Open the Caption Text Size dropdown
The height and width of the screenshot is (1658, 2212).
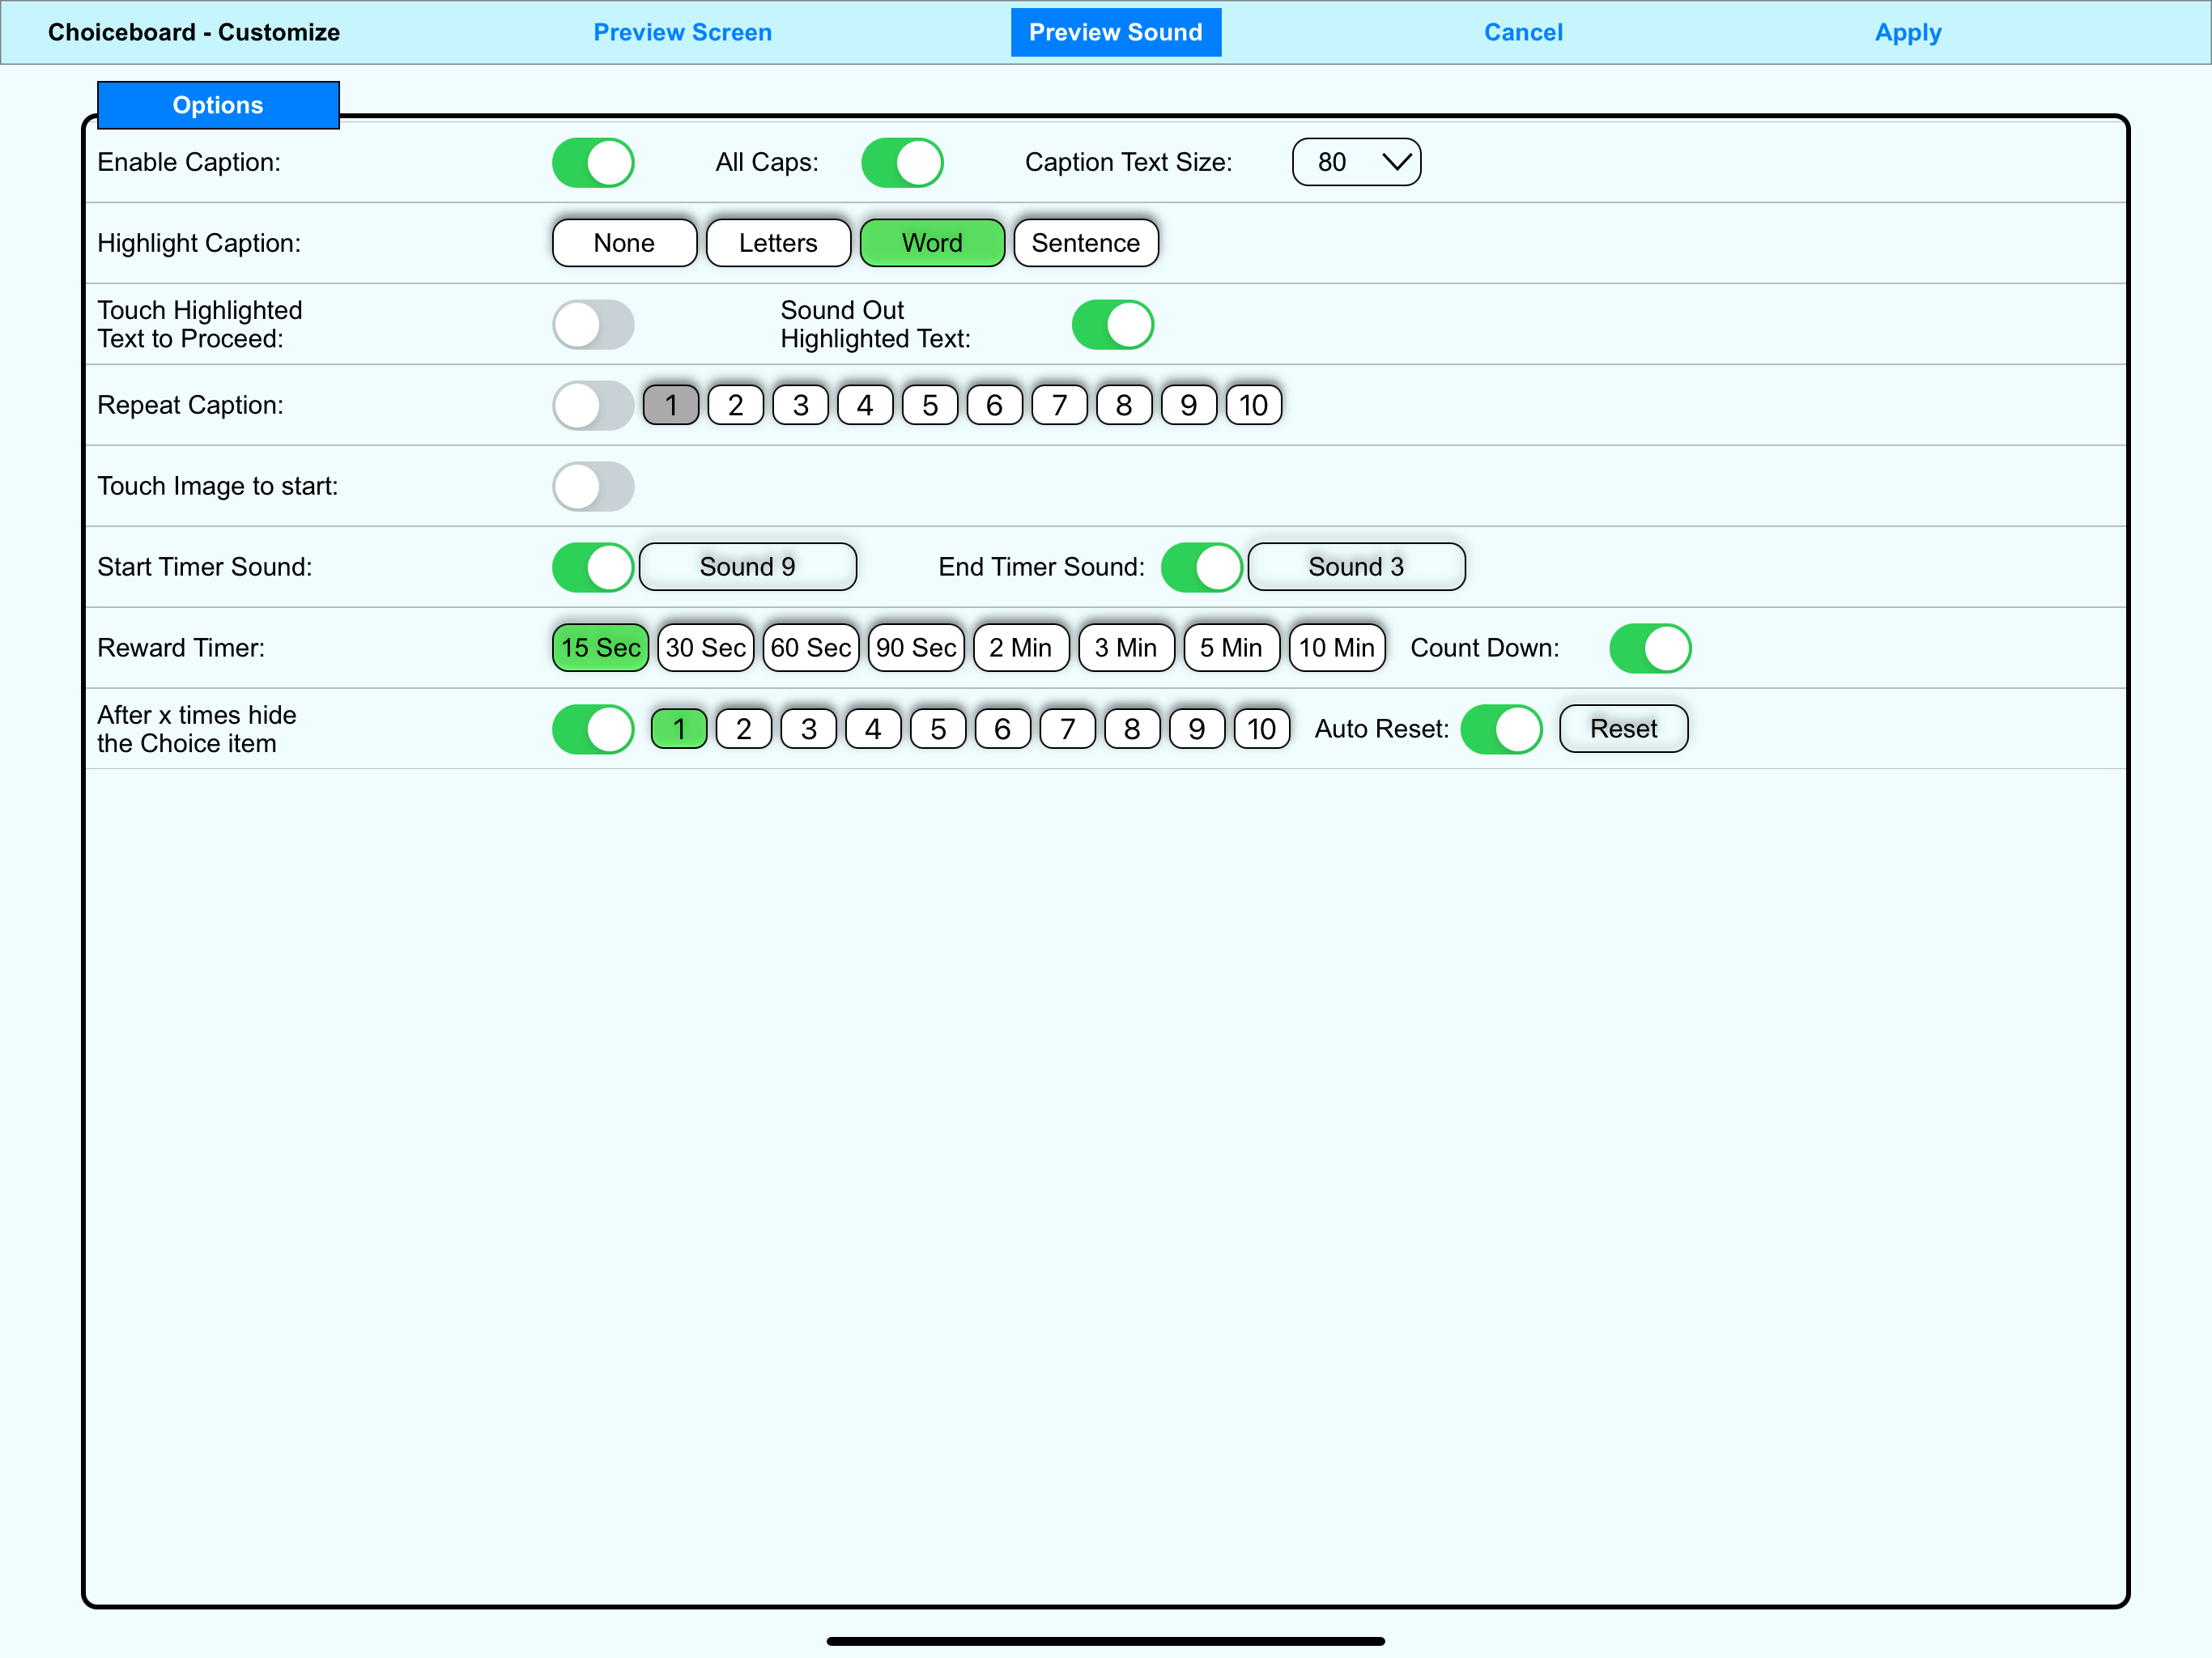pos(1356,162)
